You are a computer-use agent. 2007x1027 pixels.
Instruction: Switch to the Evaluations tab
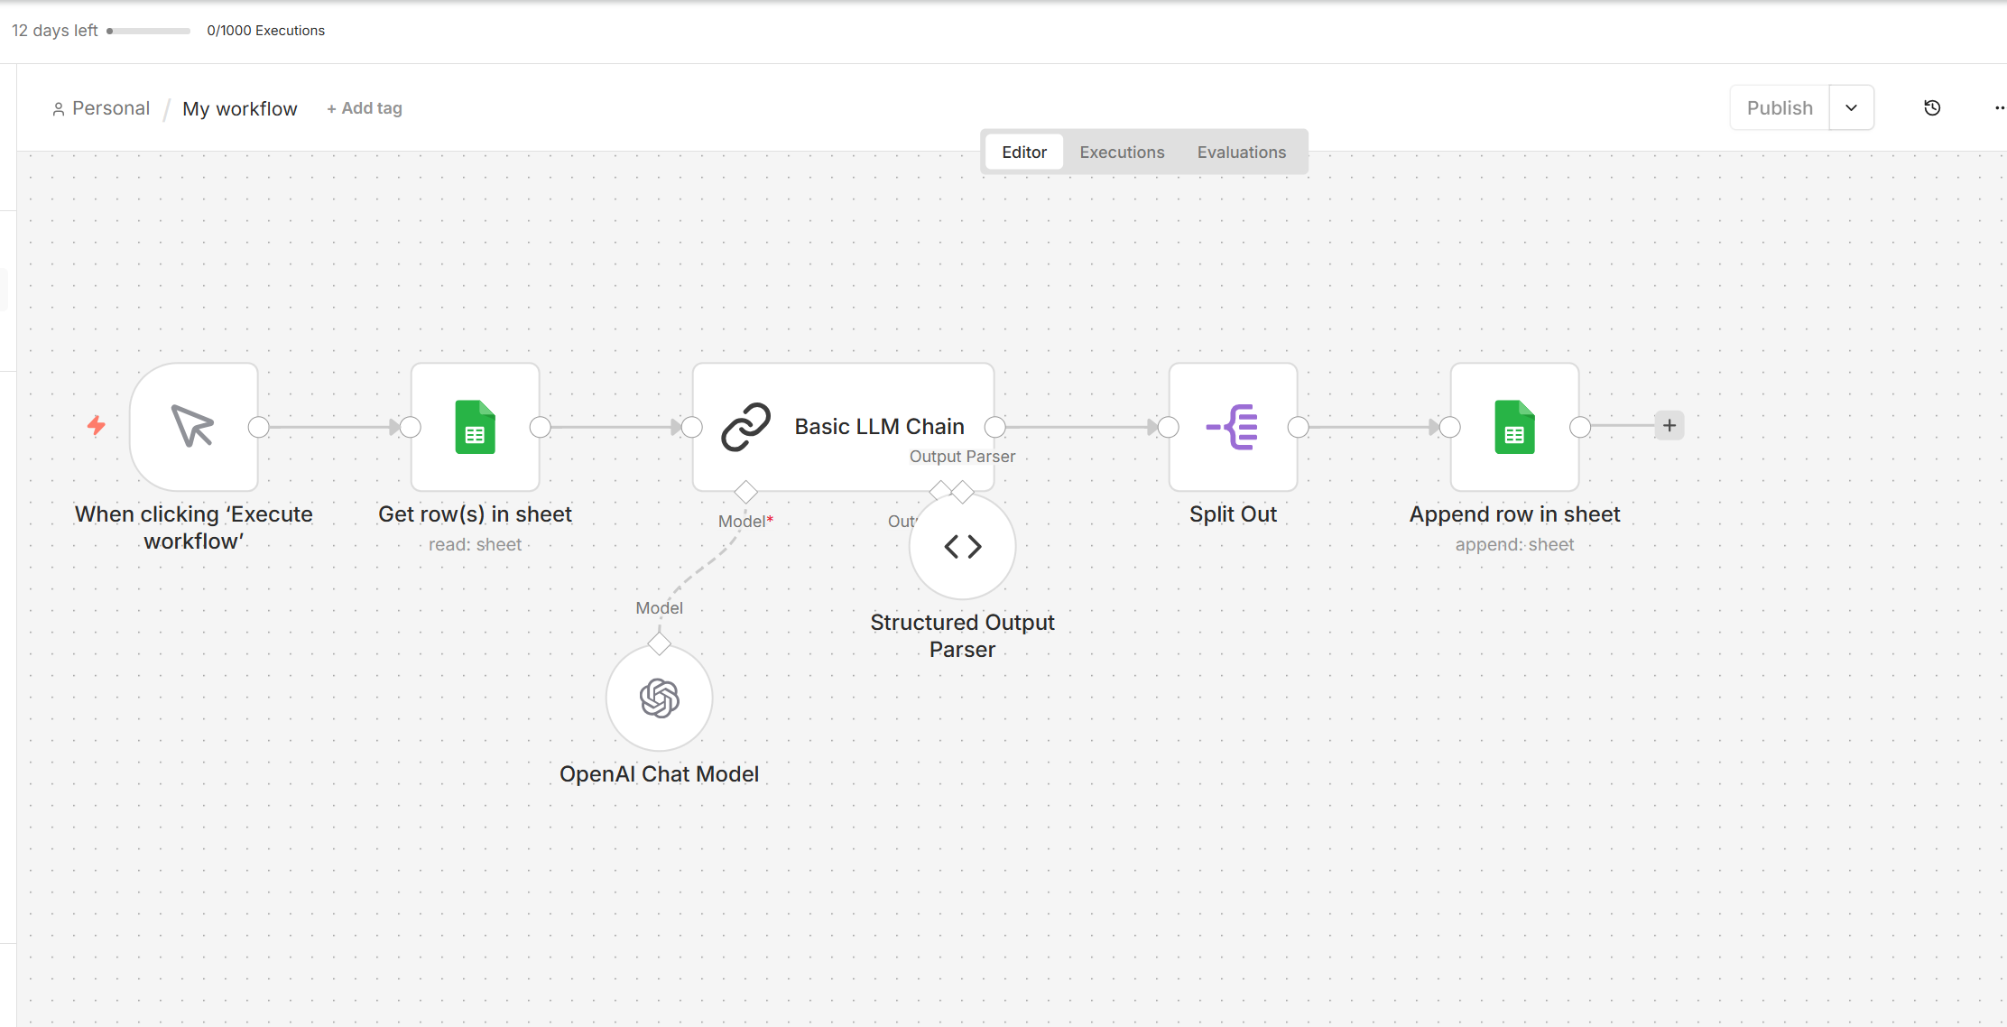(x=1241, y=153)
